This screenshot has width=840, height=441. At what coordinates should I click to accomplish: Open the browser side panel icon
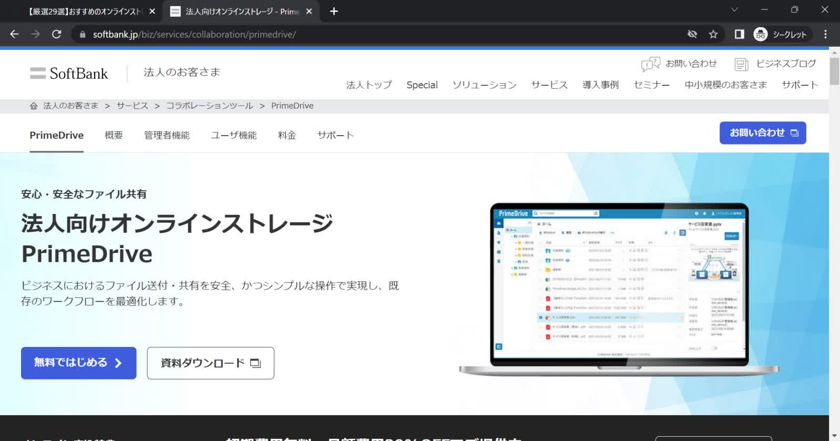pos(740,34)
